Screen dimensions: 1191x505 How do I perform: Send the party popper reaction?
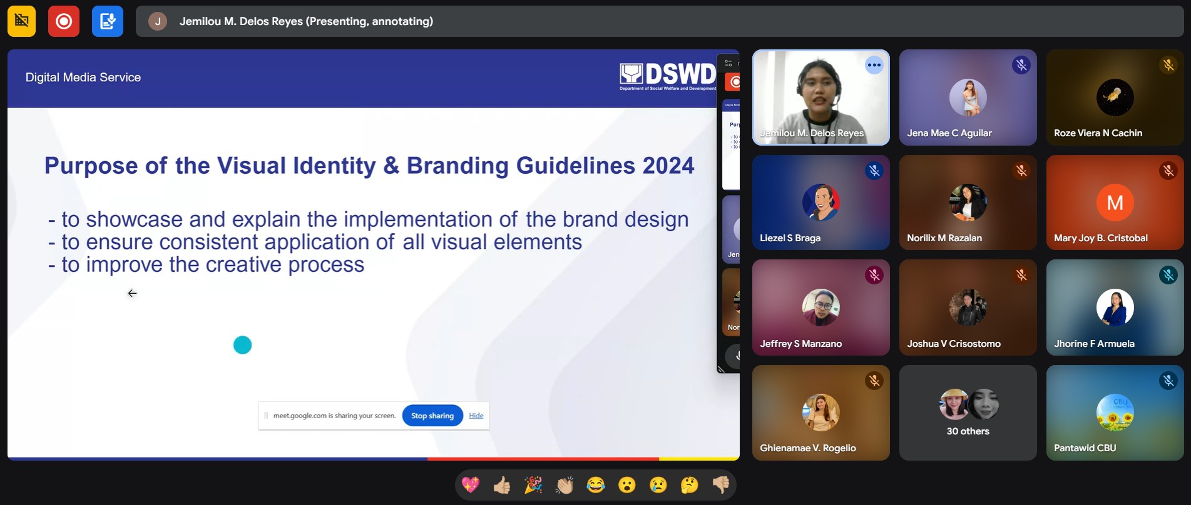(x=533, y=485)
